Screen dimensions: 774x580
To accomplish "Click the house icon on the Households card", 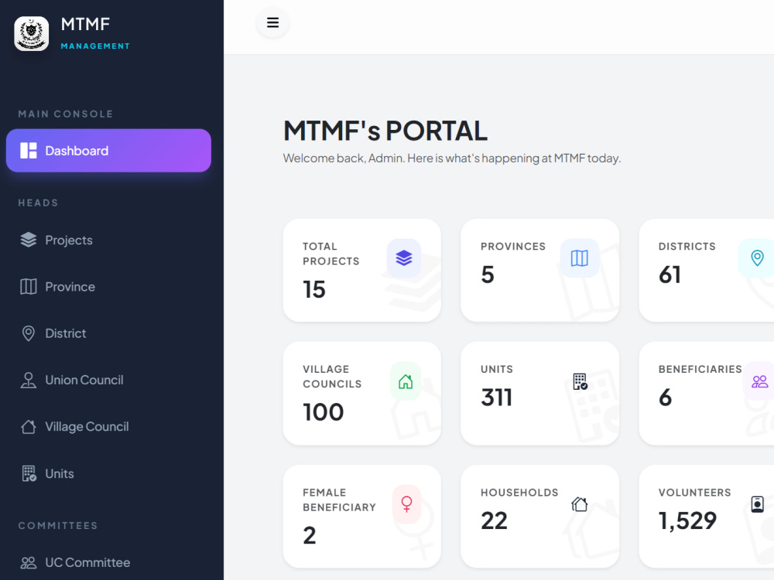I will point(580,504).
